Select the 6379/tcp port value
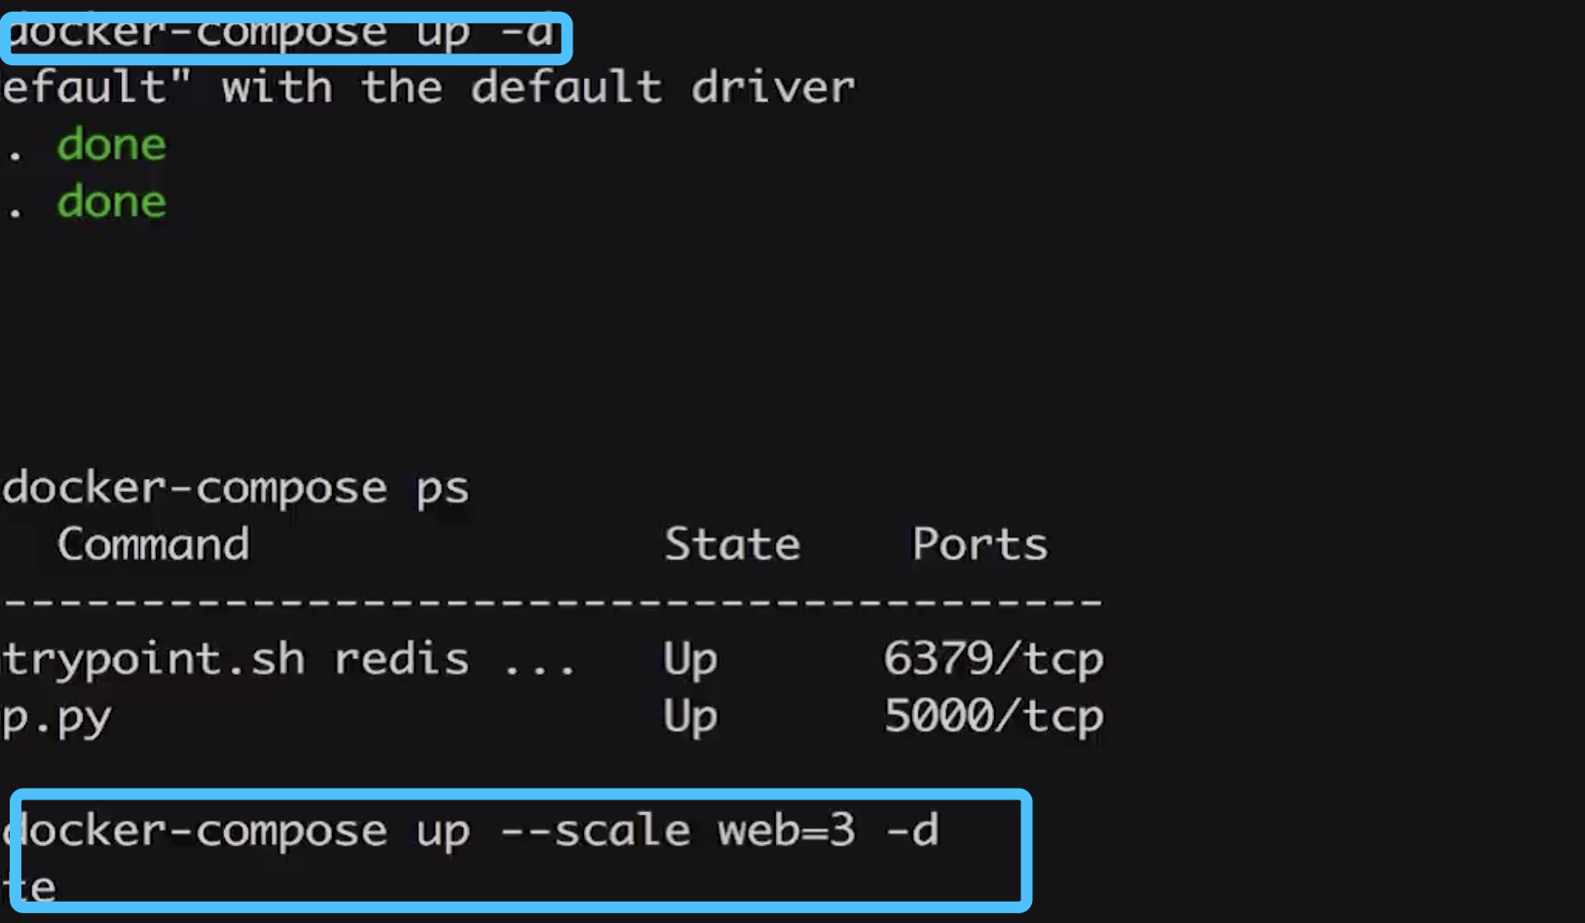 tap(994, 659)
